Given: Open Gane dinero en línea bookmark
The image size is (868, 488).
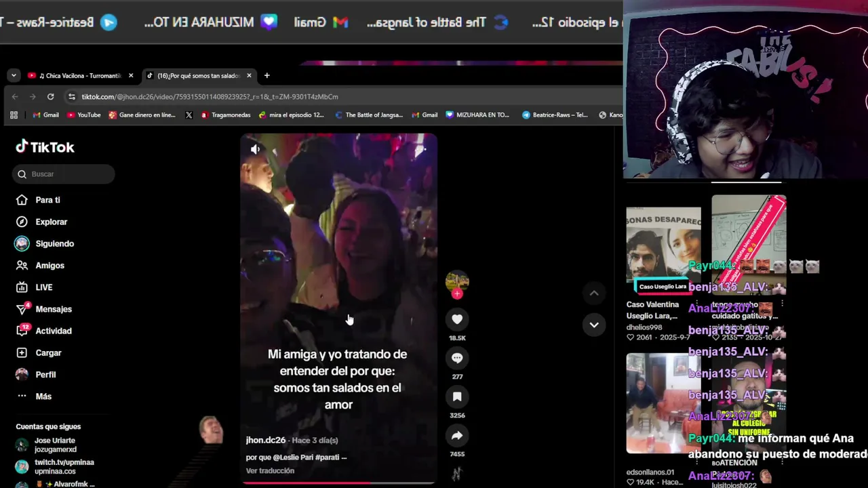Looking at the screenshot, I should pos(142,115).
